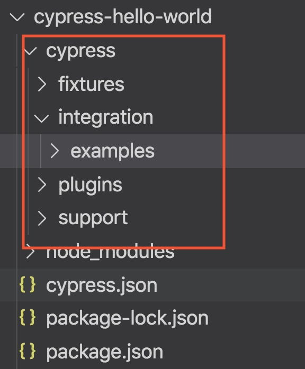This screenshot has height=369, width=305.
Task: Select the plugins folder name
Action: point(90,186)
